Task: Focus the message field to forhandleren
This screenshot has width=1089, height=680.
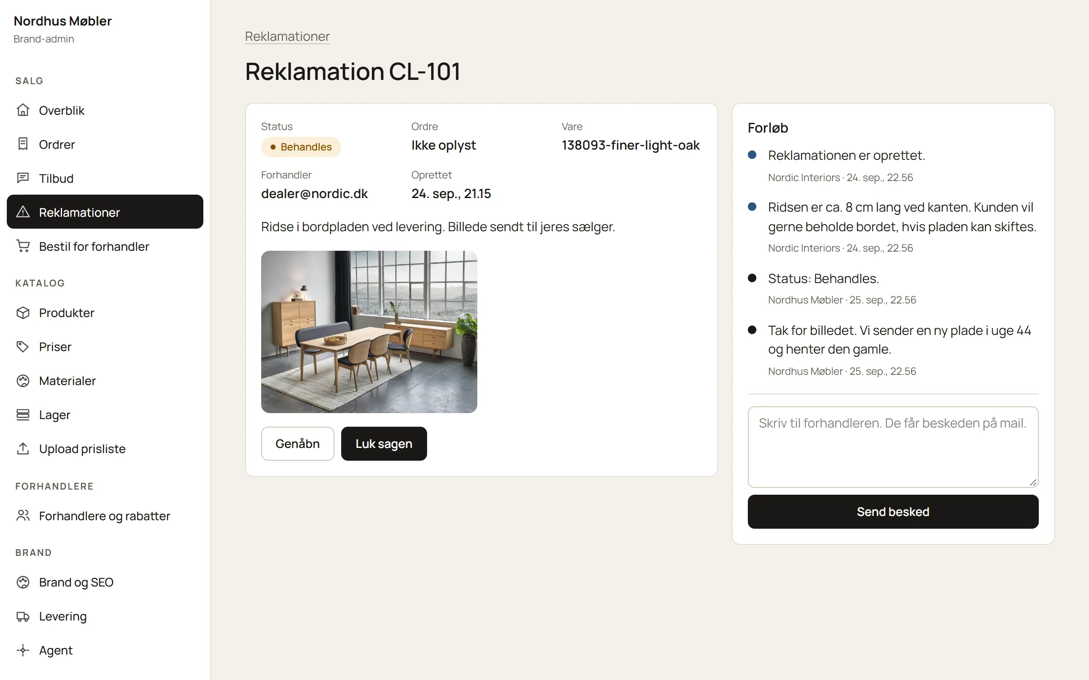Action: (893, 447)
